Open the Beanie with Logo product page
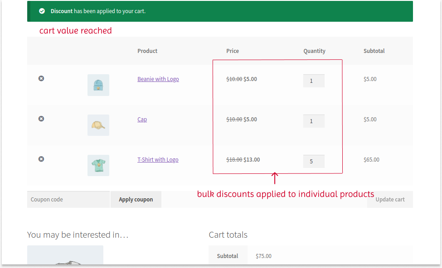Image resolution: width=442 pixels, height=268 pixels. coord(158,79)
